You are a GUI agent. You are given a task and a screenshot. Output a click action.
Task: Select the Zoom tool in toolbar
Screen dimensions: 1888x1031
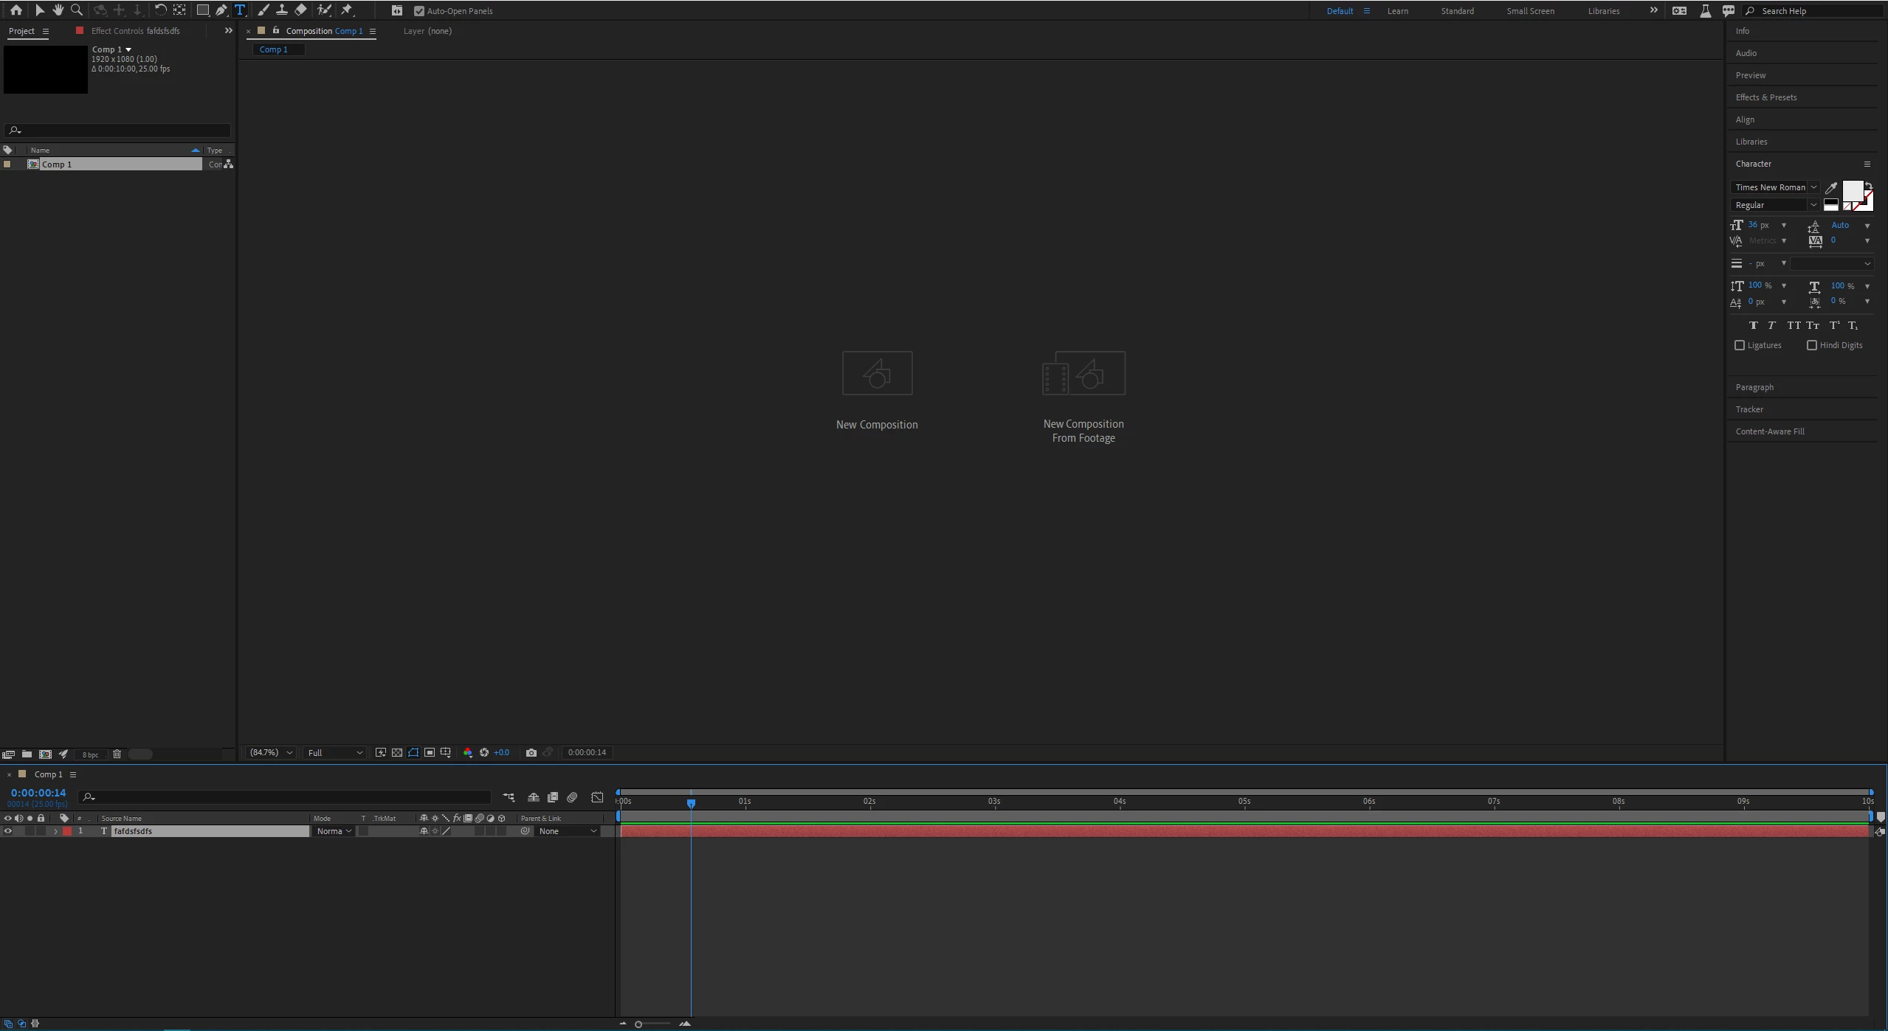(x=76, y=10)
